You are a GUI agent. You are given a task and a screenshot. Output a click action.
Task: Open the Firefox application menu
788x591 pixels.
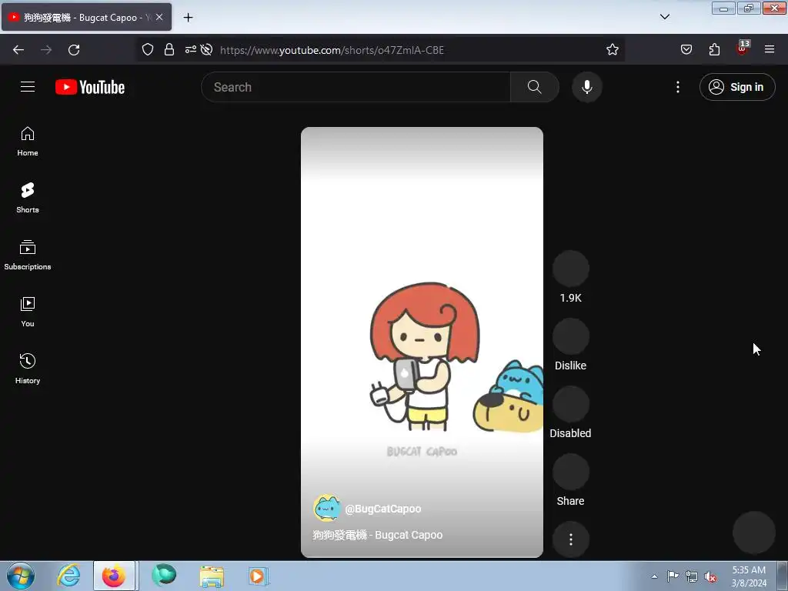(x=770, y=49)
